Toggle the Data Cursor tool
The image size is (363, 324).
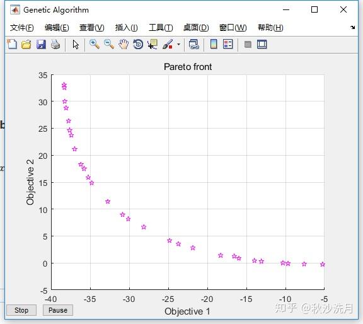tap(153, 44)
